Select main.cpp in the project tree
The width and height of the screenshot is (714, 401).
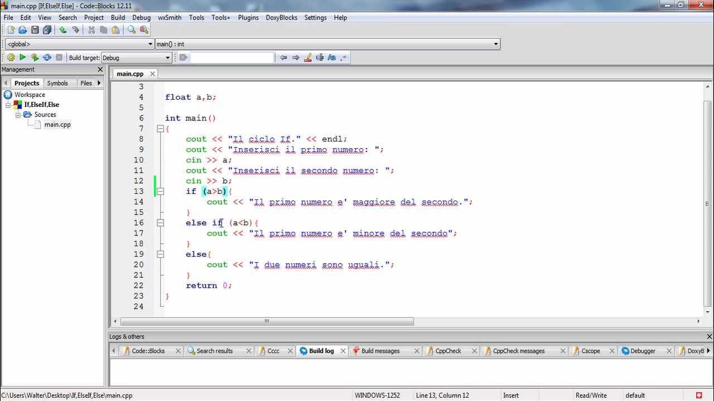(57, 124)
